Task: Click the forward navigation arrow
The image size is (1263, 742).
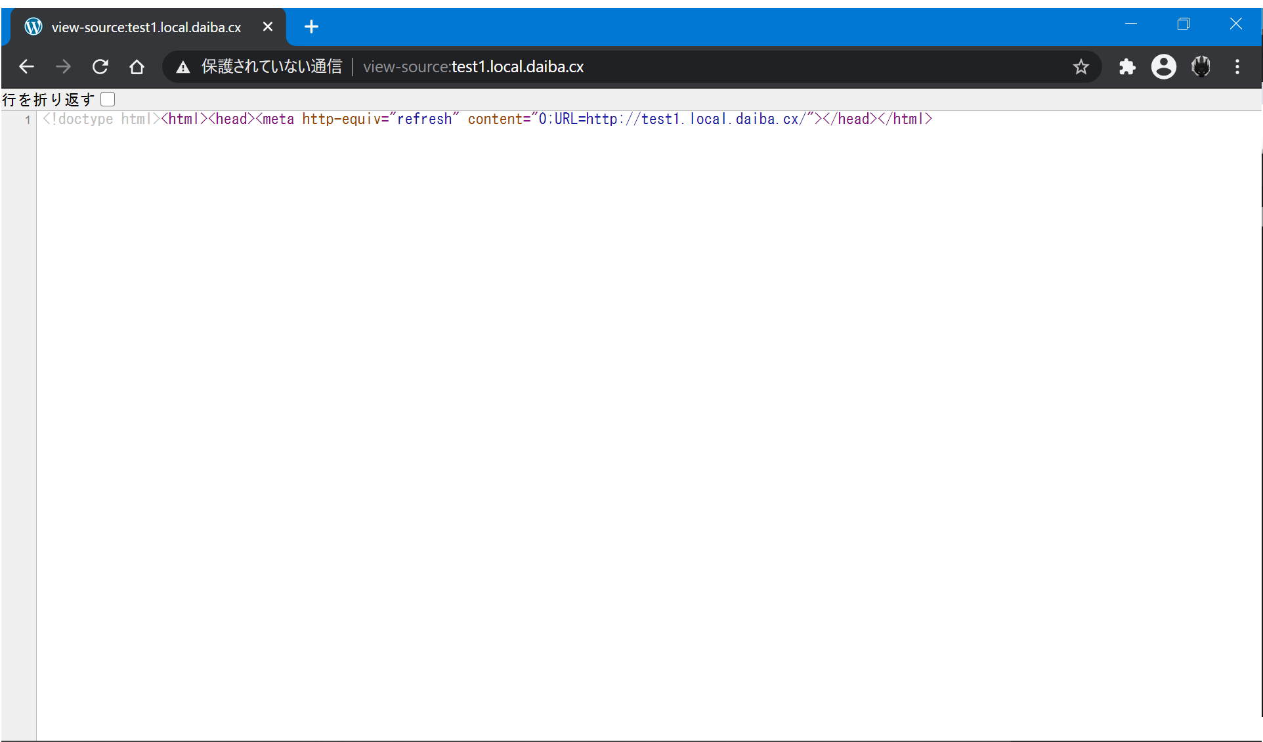Action: [x=63, y=67]
